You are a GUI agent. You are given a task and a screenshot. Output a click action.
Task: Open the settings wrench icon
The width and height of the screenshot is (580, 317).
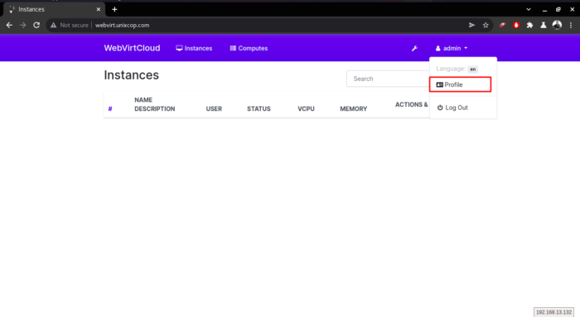[x=414, y=48]
